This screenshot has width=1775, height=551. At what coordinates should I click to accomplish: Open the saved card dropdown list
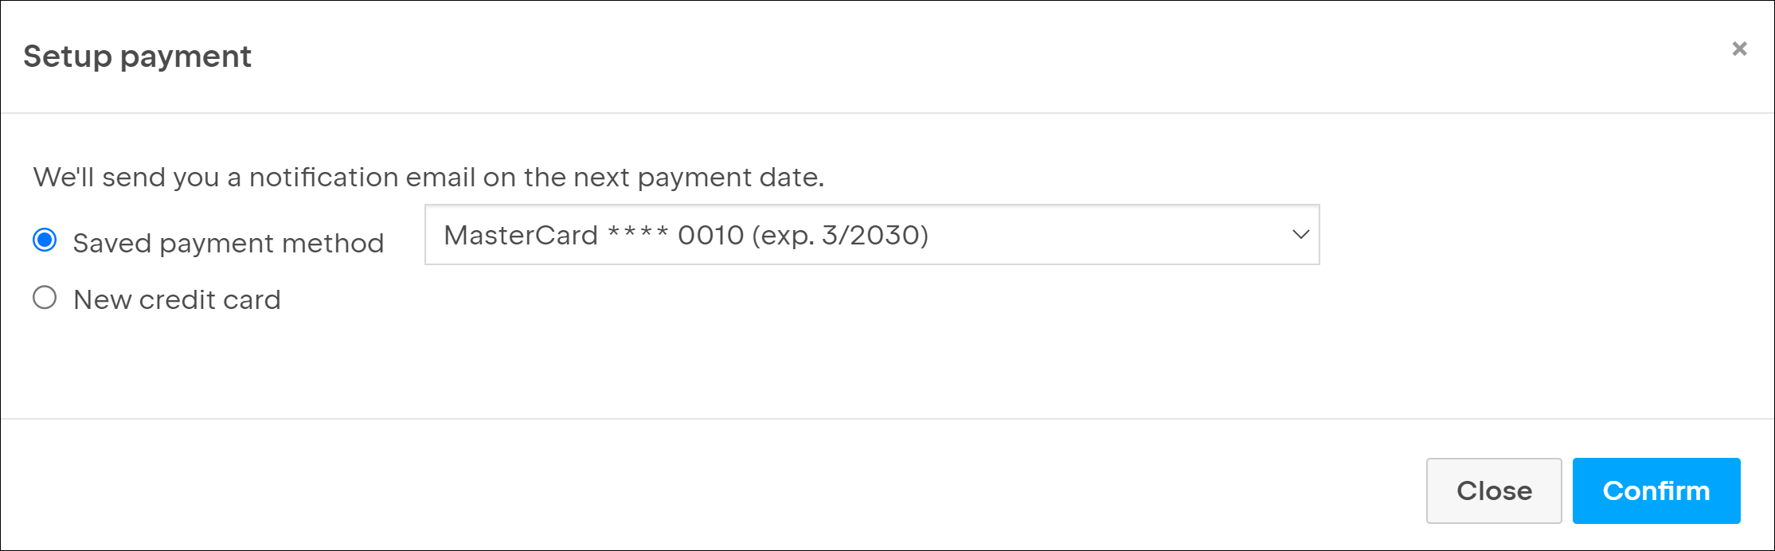[x=871, y=235]
